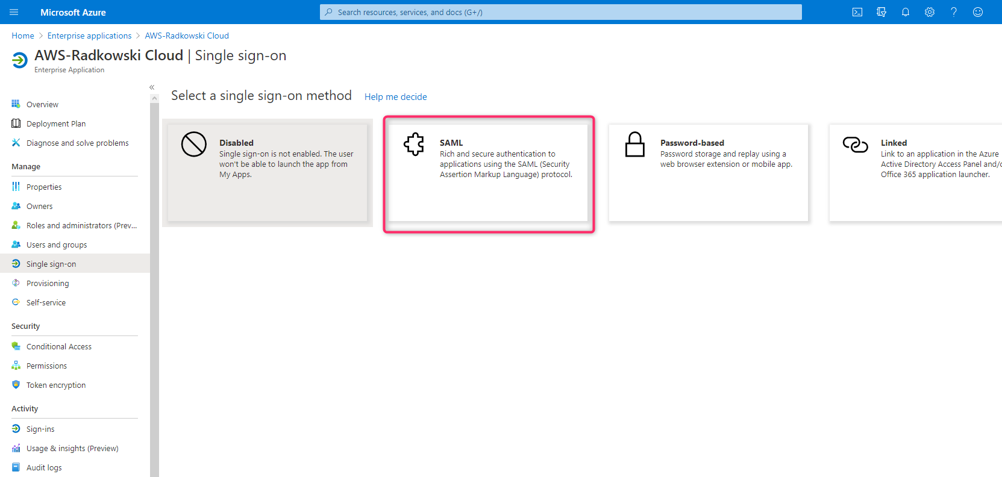
Task: Click the Diagnose and solve problems wrench icon
Action: pos(16,143)
